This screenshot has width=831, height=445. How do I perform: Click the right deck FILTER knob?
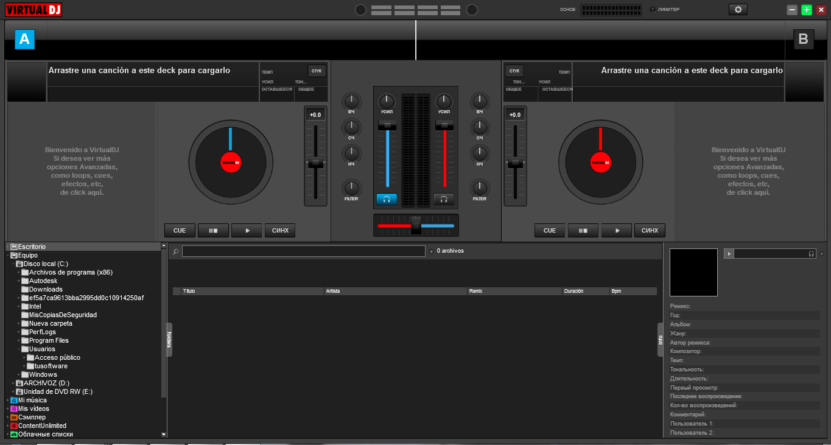[x=480, y=187]
